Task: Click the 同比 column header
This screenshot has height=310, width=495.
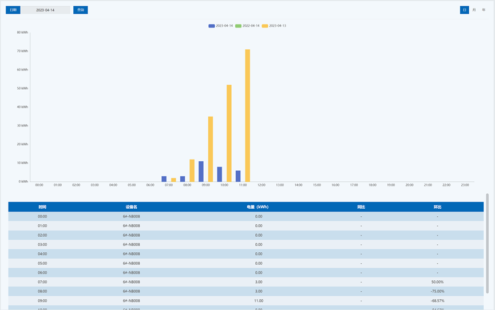Action: (x=361, y=207)
